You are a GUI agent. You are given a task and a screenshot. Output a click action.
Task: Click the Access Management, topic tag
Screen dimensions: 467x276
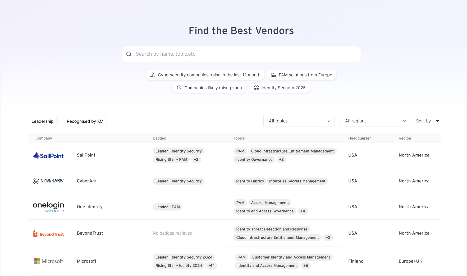(x=270, y=203)
